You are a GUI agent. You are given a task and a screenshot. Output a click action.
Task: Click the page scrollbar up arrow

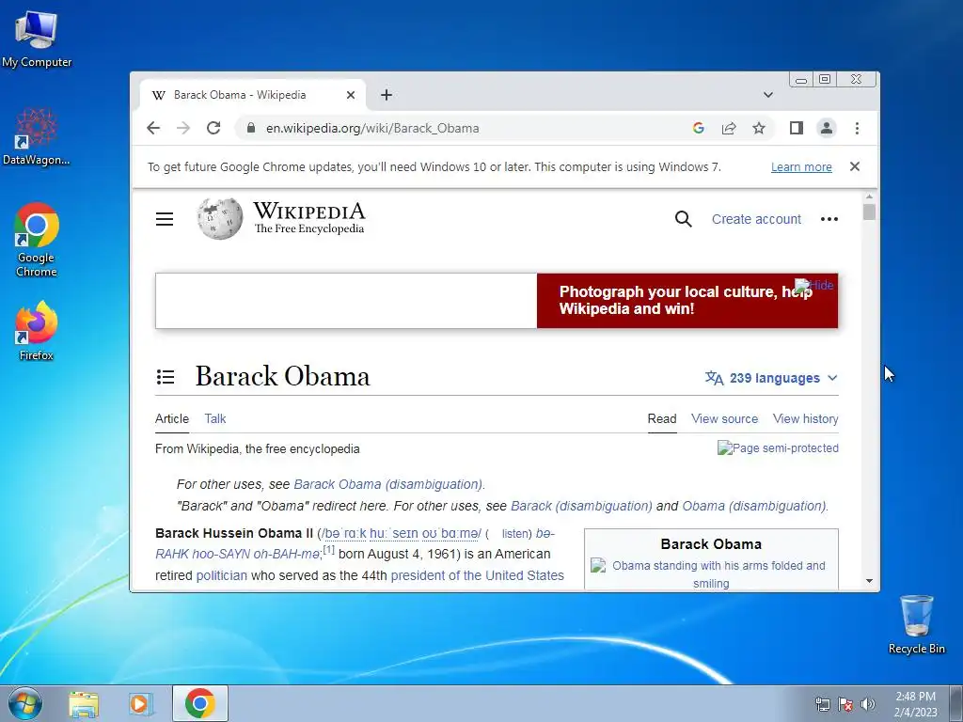[x=869, y=196]
